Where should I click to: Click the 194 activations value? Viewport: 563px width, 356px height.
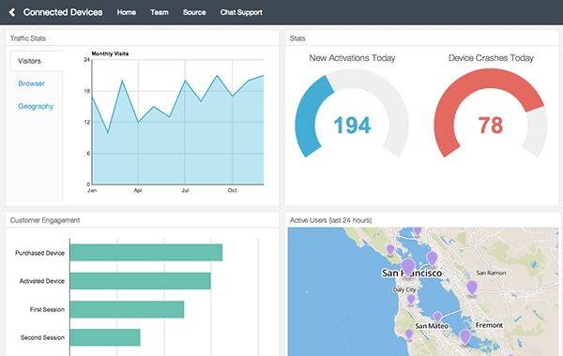coord(352,126)
